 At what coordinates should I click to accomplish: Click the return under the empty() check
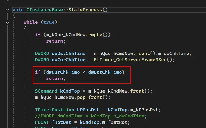point(55,41)
